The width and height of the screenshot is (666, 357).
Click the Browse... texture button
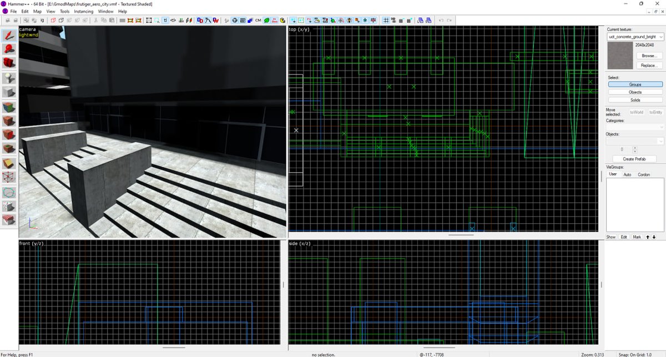pyautogui.click(x=649, y=56)
